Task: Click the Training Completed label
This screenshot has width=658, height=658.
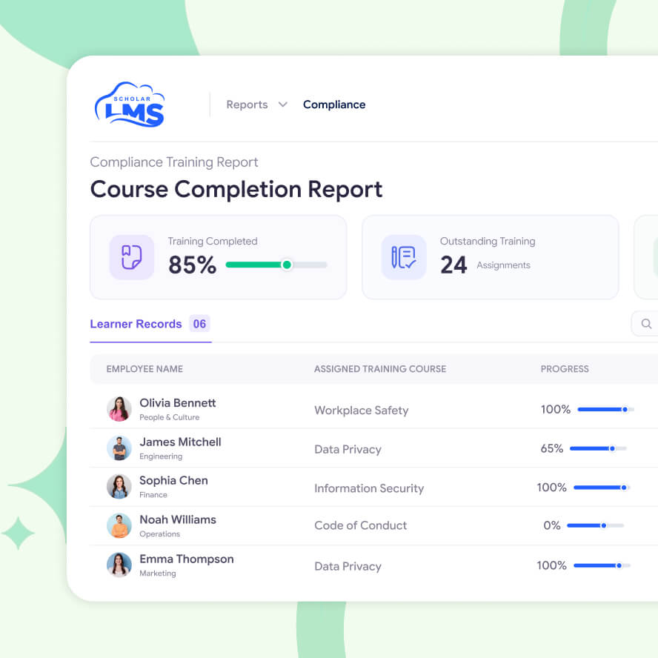Action: tap(213, 242)
